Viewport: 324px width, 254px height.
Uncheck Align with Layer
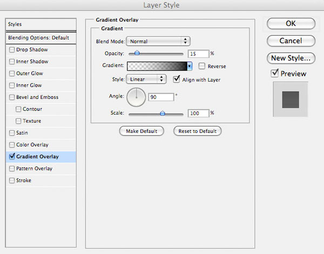177,79
